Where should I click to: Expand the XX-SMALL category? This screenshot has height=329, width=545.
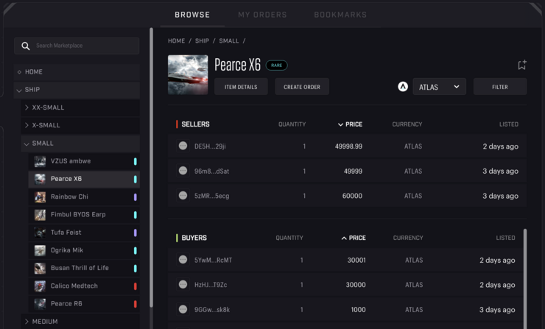point(80,107)
